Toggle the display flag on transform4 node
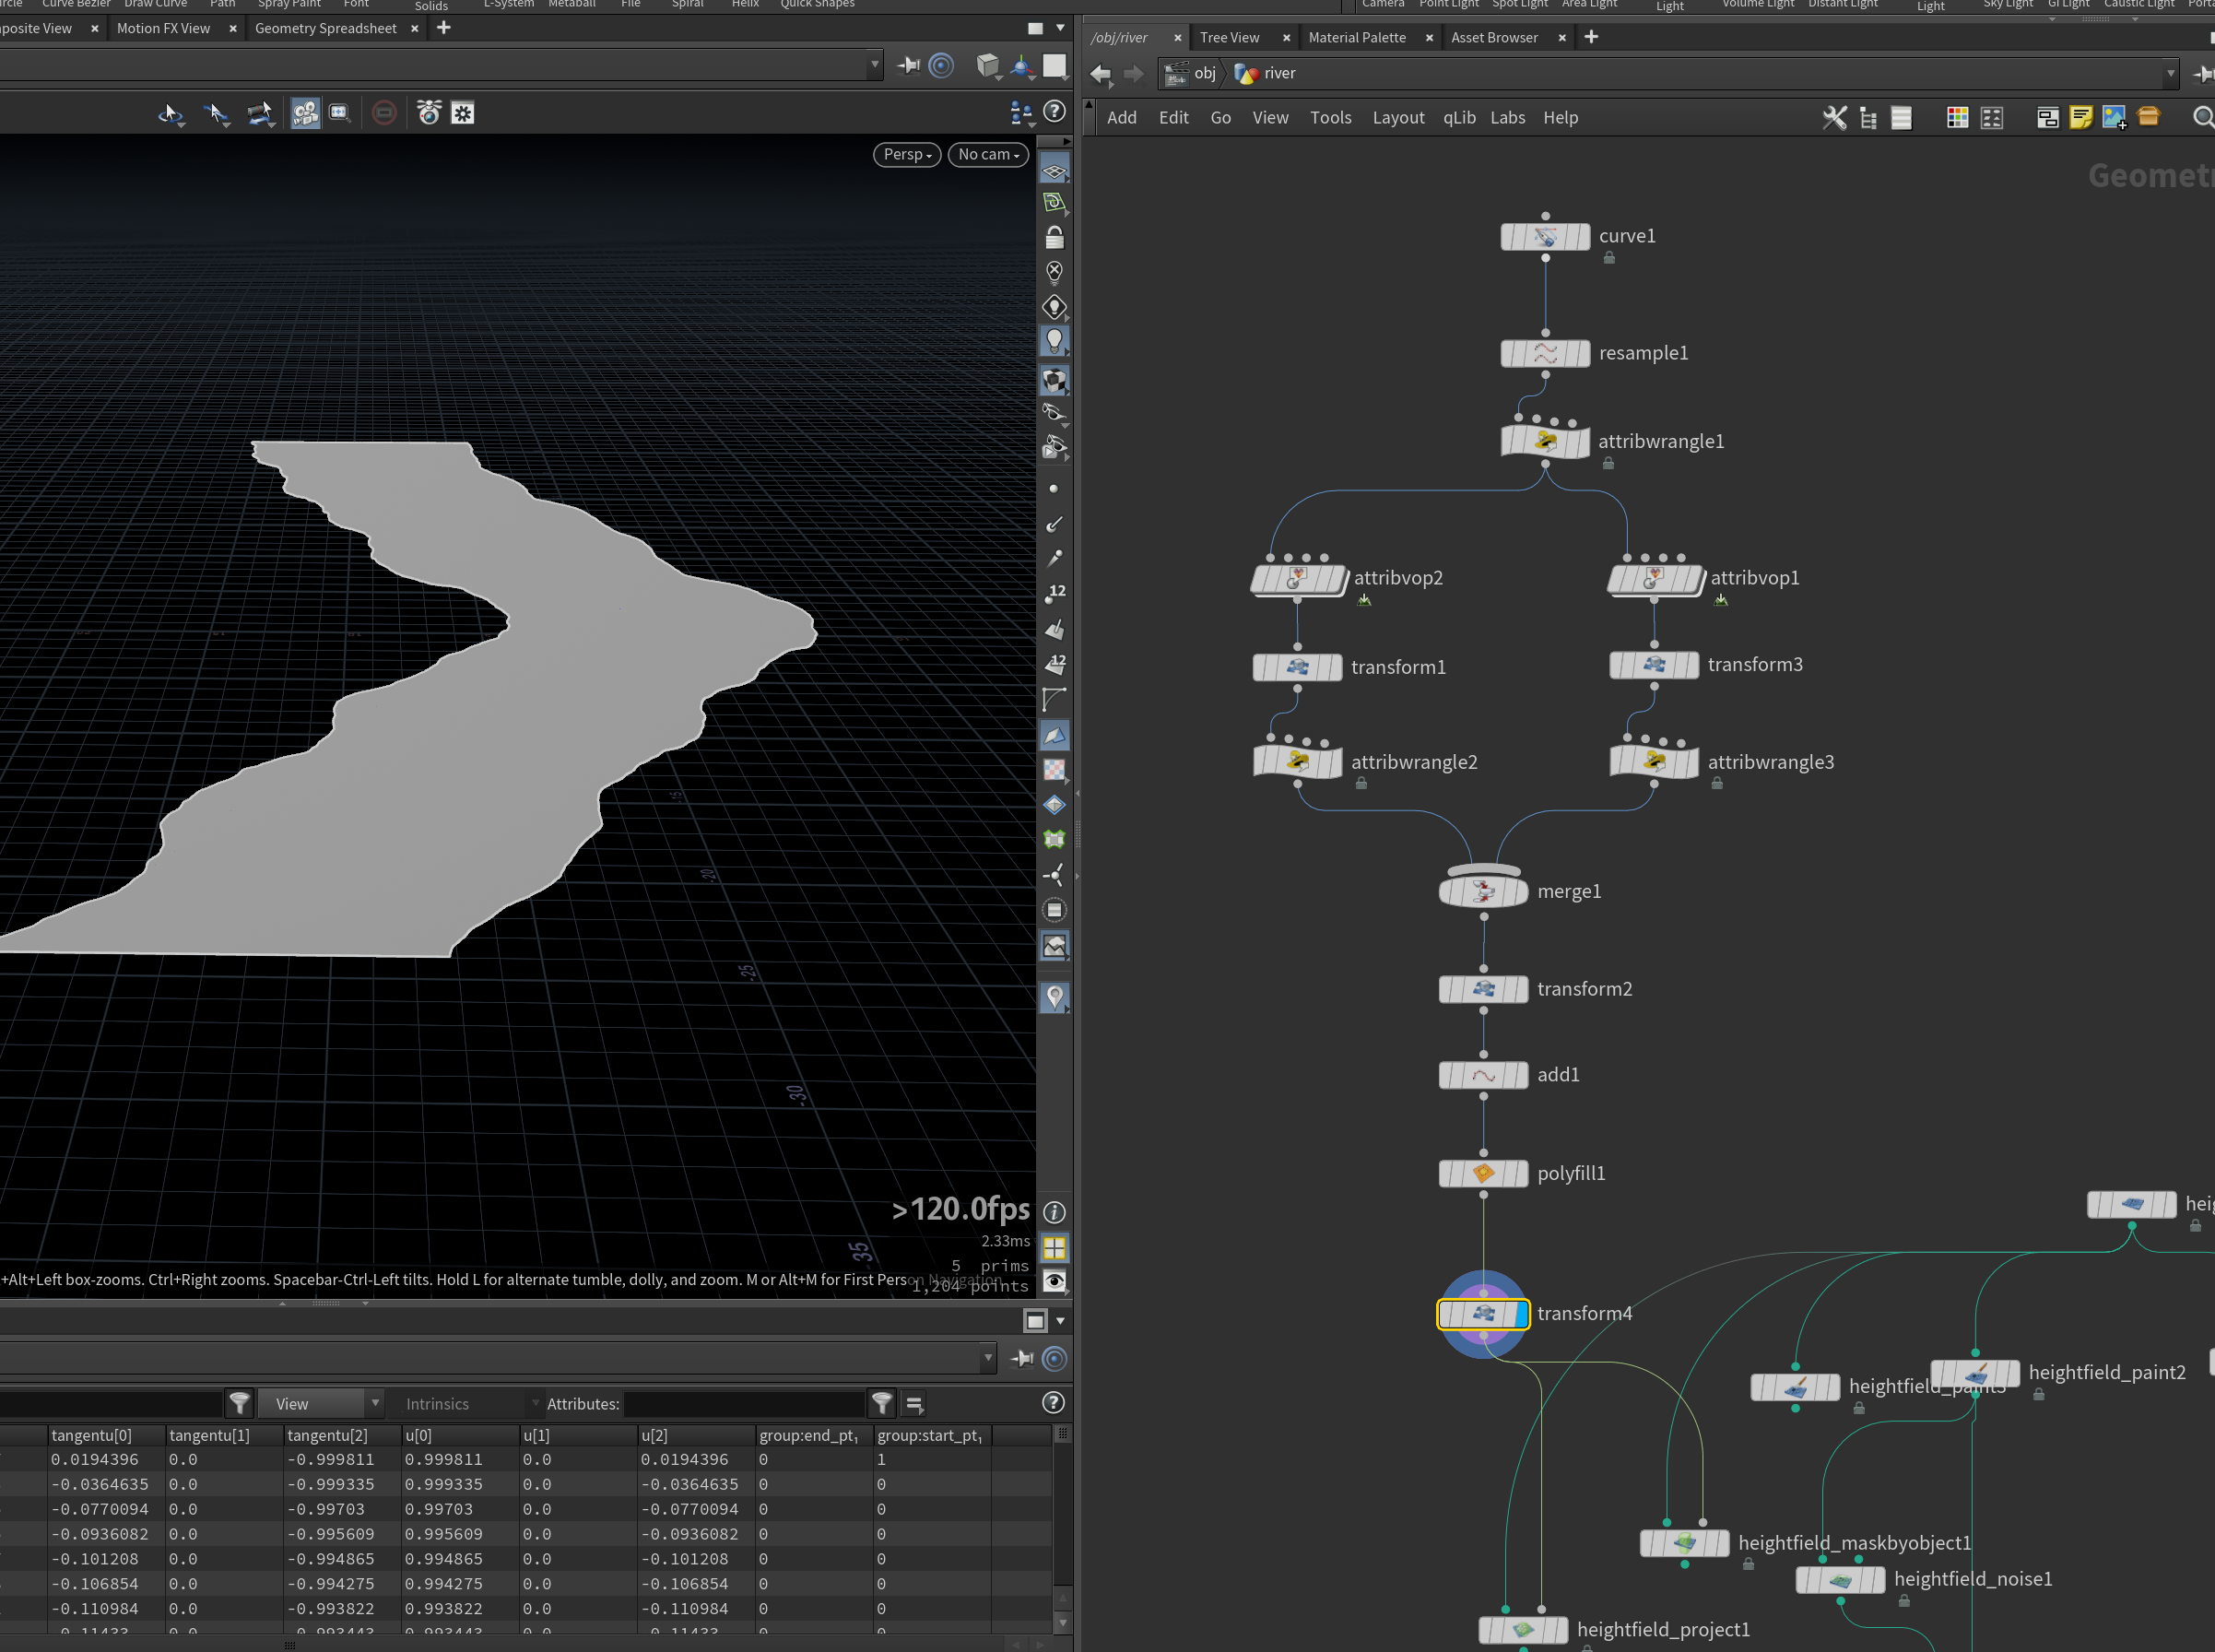Viewport: 2215px width, 1652px height. [1523, 1313]
